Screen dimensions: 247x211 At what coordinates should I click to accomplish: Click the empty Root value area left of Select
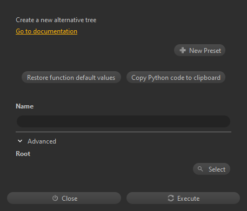coord(104,169)
